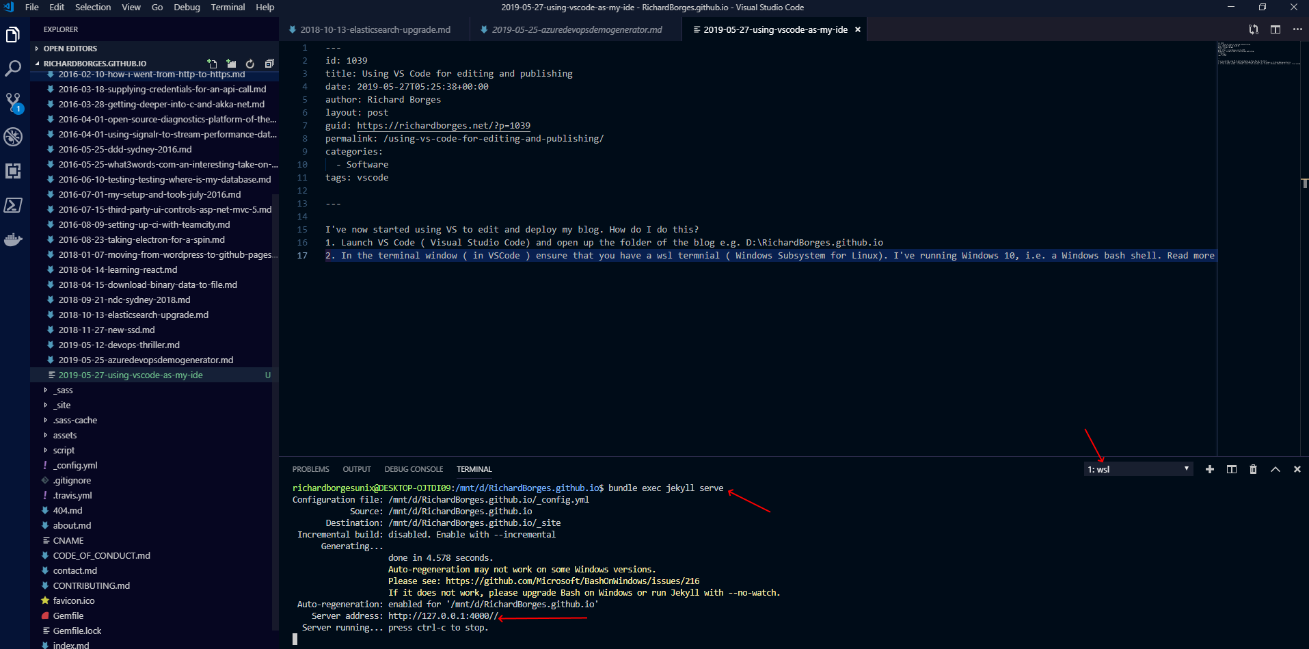Viewport: 1309px width, 649px height.
Task: Switch to OUTPUT panel tab
Action: click(357, 469)
